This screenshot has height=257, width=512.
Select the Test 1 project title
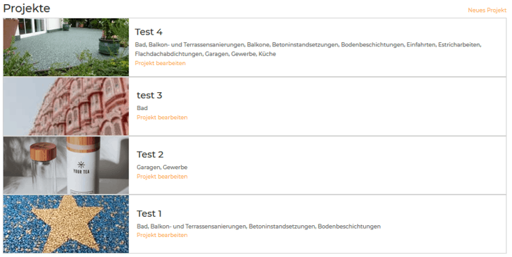point(149,213)
